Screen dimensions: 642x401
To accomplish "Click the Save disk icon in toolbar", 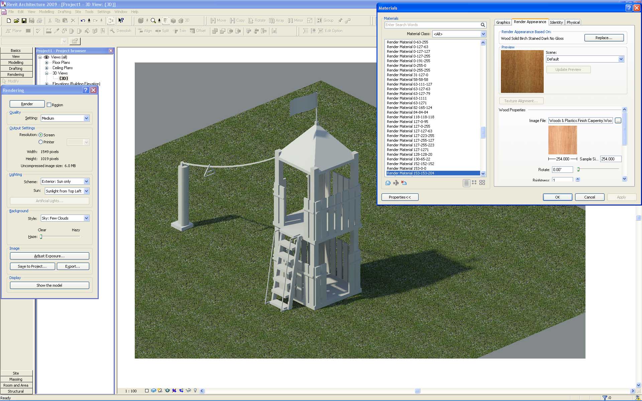I will point(24,21).
